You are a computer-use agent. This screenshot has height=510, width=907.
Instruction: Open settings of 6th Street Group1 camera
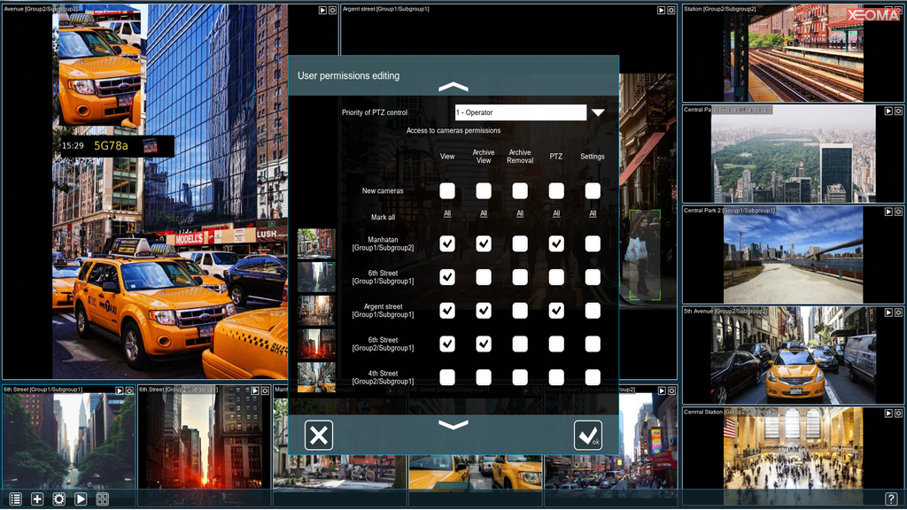coord(129,390)
